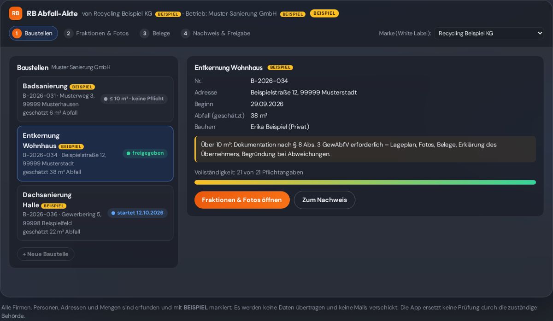Click the Zum Nachweis button

pyautogui.click(x=324, y=200)
